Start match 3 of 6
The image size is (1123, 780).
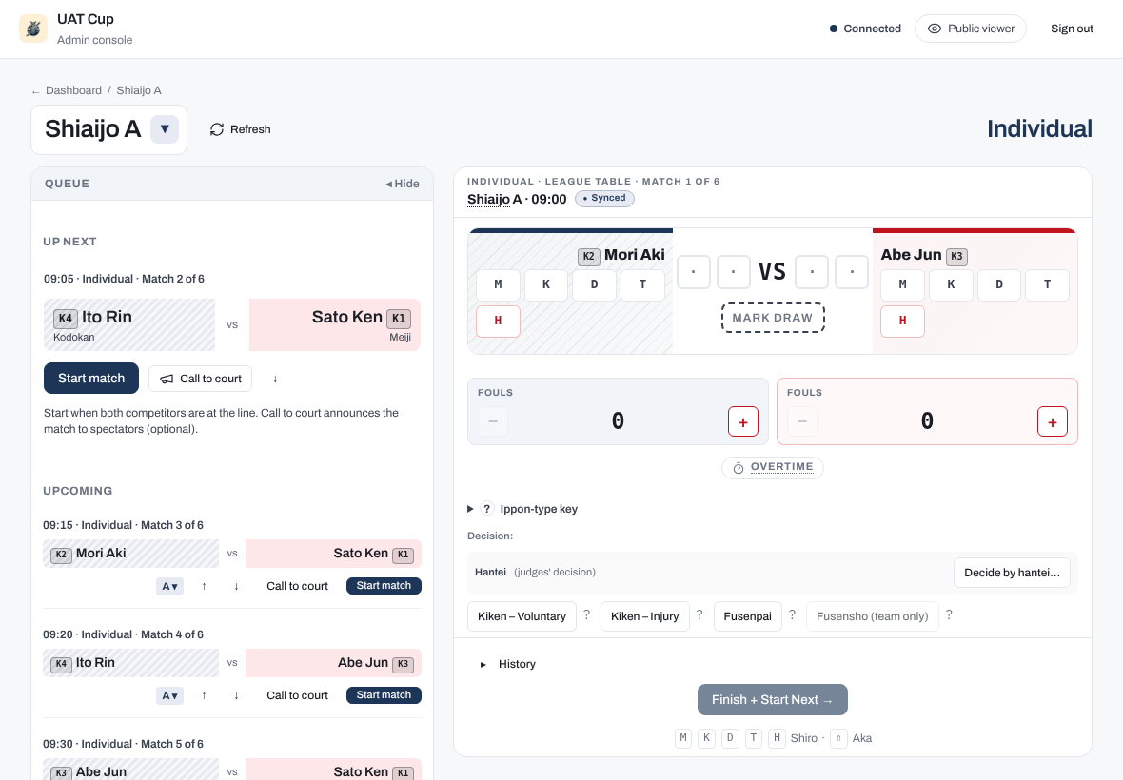(x=384, y=585)
